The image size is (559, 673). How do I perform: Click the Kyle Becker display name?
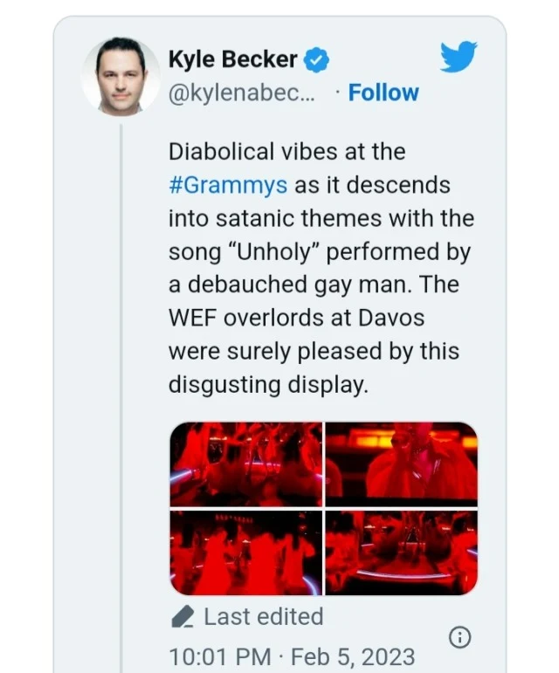tap(232, 59)
